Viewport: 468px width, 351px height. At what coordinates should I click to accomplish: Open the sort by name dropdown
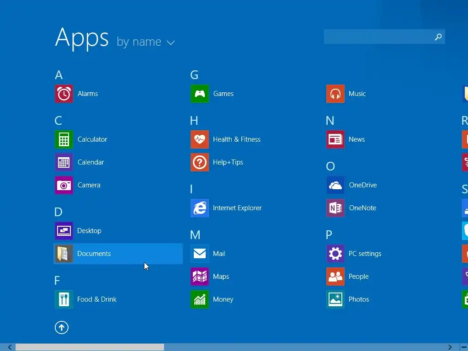pos(146,42)
